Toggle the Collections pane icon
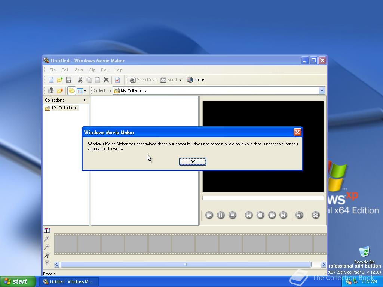Viewport: 383px width, 287px height. coord(71,90)
